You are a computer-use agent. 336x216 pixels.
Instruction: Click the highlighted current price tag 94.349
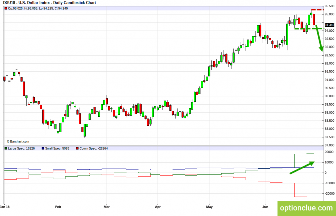click(329, 25)
